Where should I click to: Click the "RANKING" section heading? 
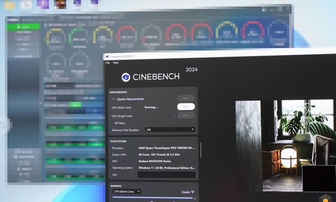click(x=116, y=186)
